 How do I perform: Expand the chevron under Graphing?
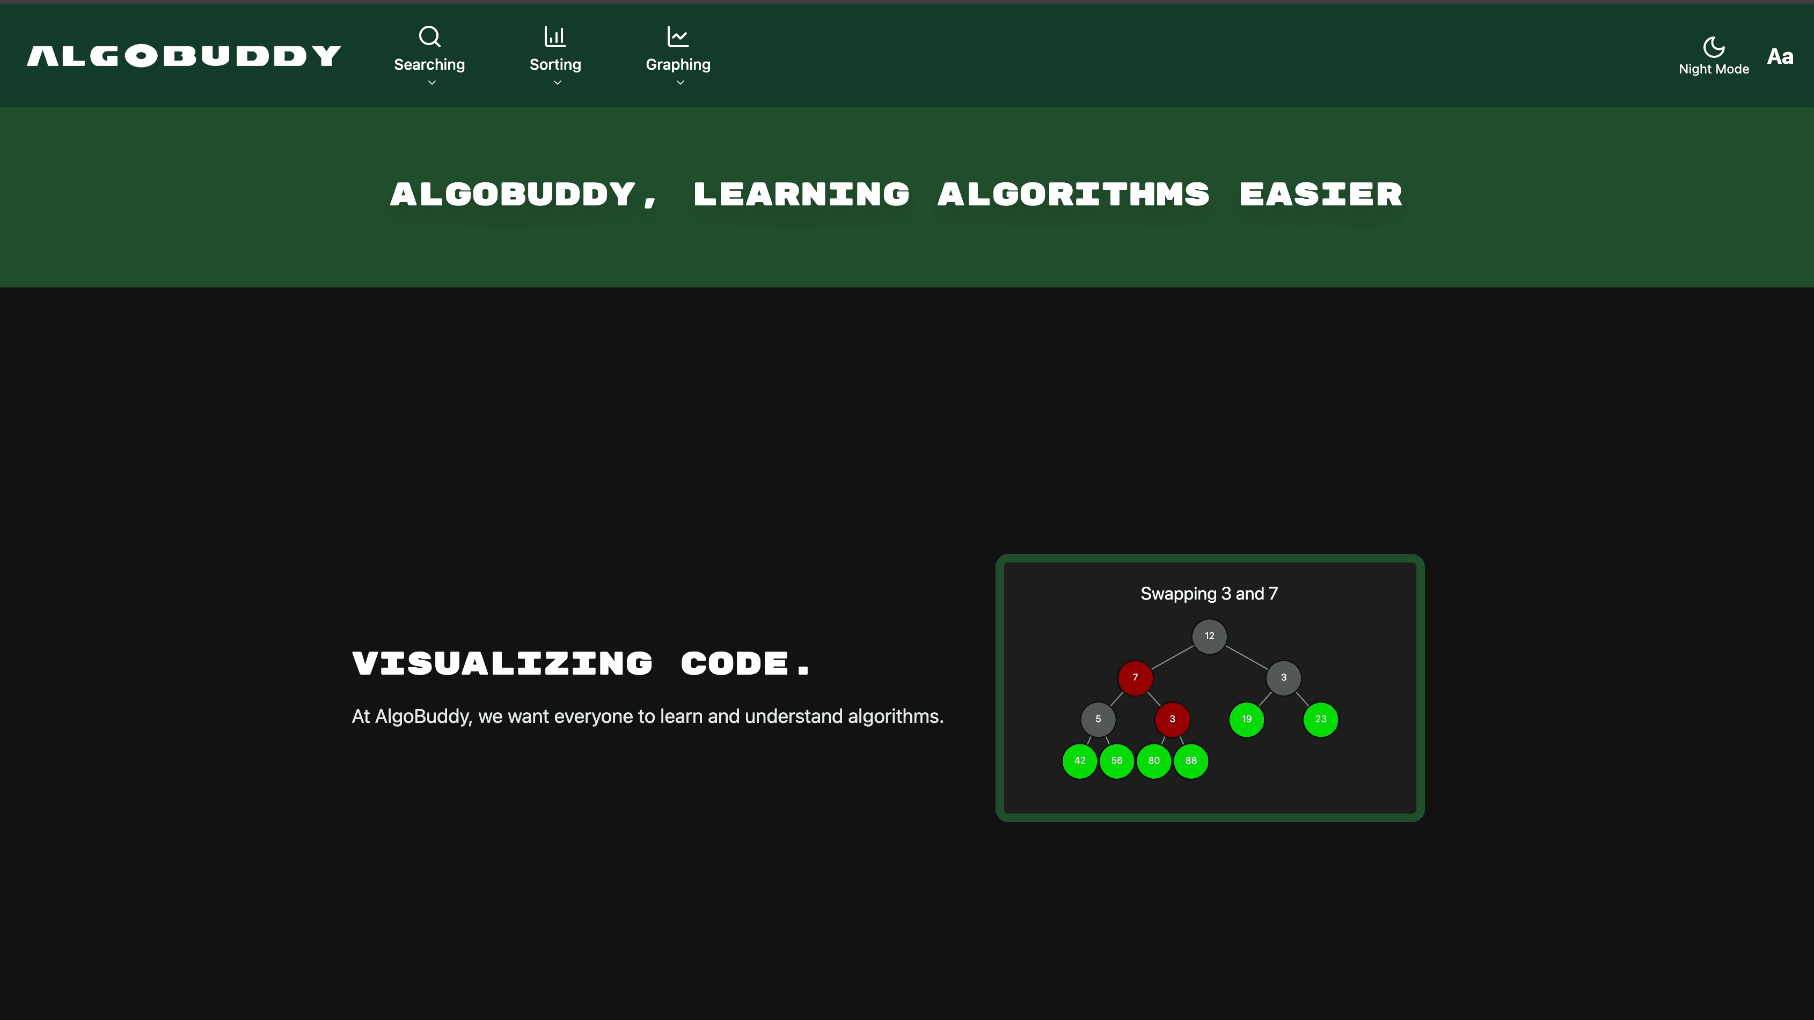[x=681, y=82]
